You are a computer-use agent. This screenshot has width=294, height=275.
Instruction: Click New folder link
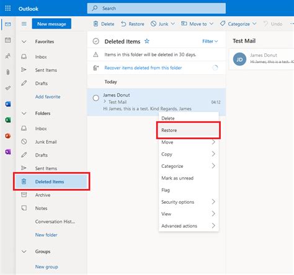(46, 235)
